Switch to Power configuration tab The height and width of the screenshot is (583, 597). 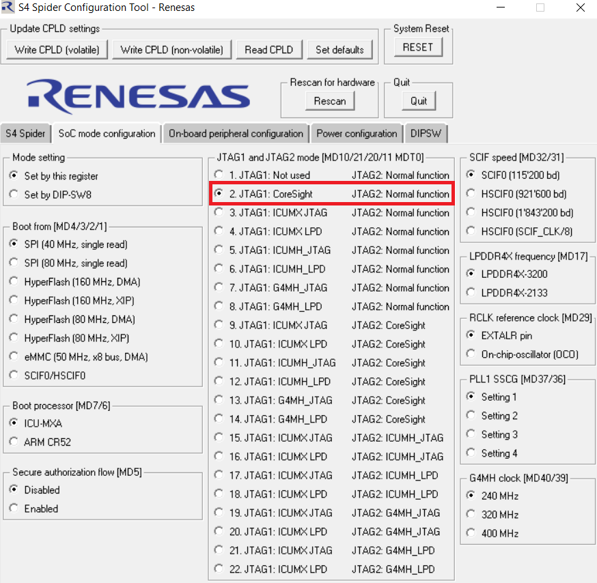click(357, 134)
